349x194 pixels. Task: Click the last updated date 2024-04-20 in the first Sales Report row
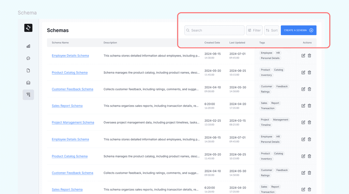click(x=238, y=104)
